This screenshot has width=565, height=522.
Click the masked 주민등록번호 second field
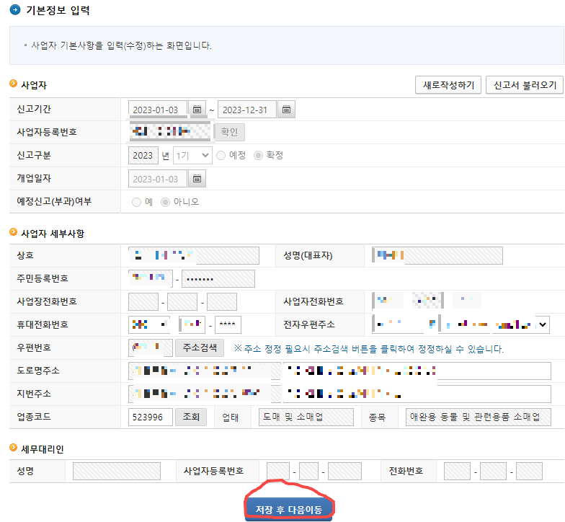coord(218,278)
